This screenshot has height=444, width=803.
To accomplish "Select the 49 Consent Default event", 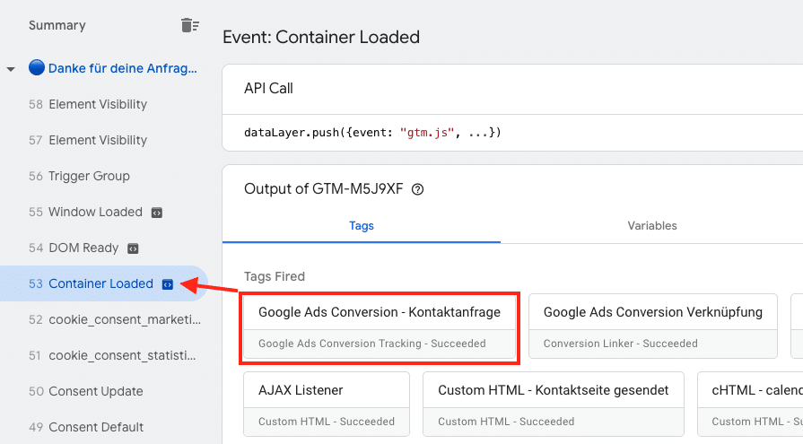I will tap(96, 427).
